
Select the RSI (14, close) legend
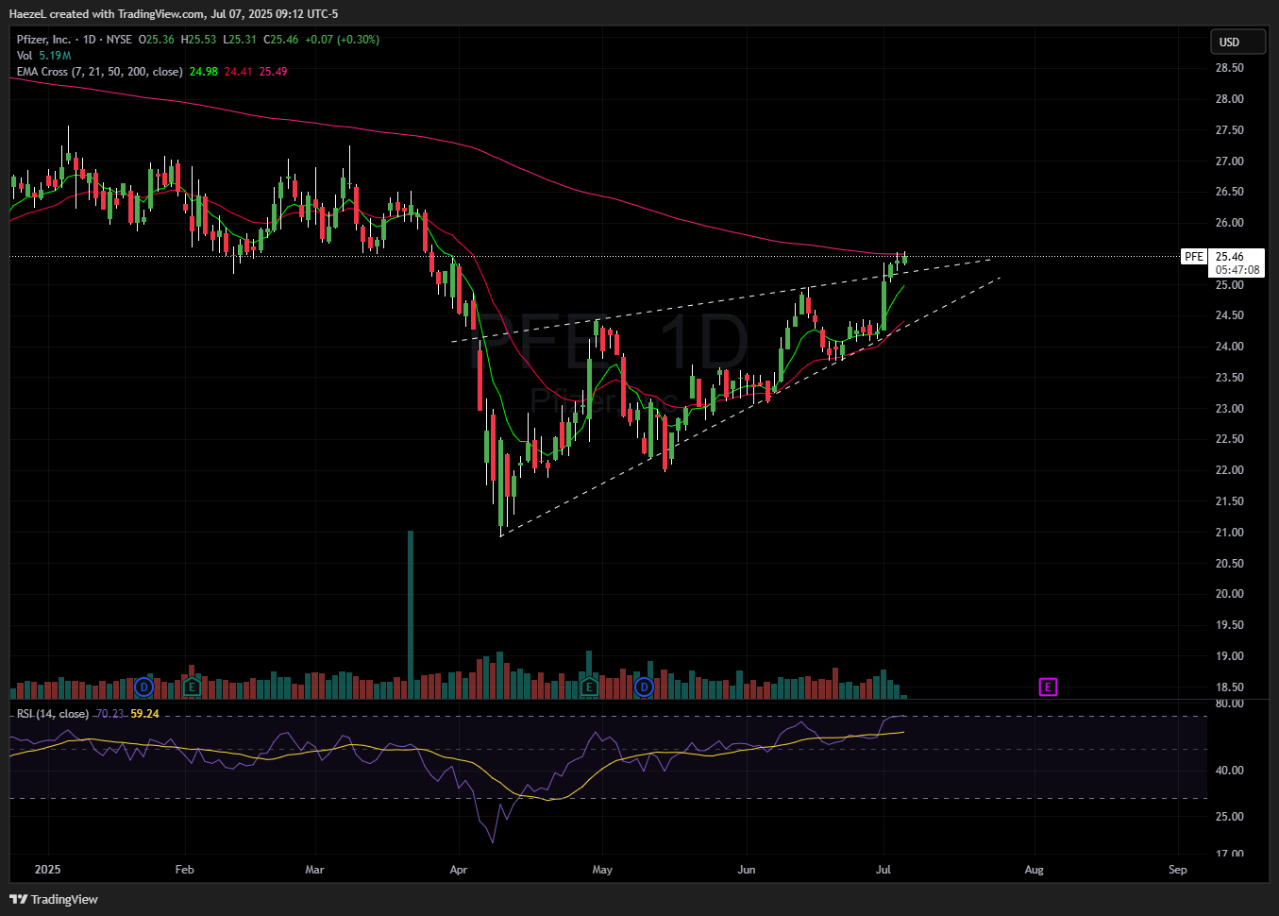pos(53,714)
